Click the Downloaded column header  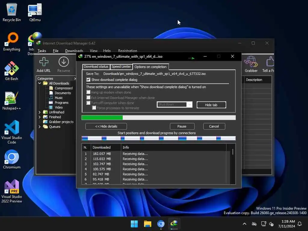tap(106, 147)
